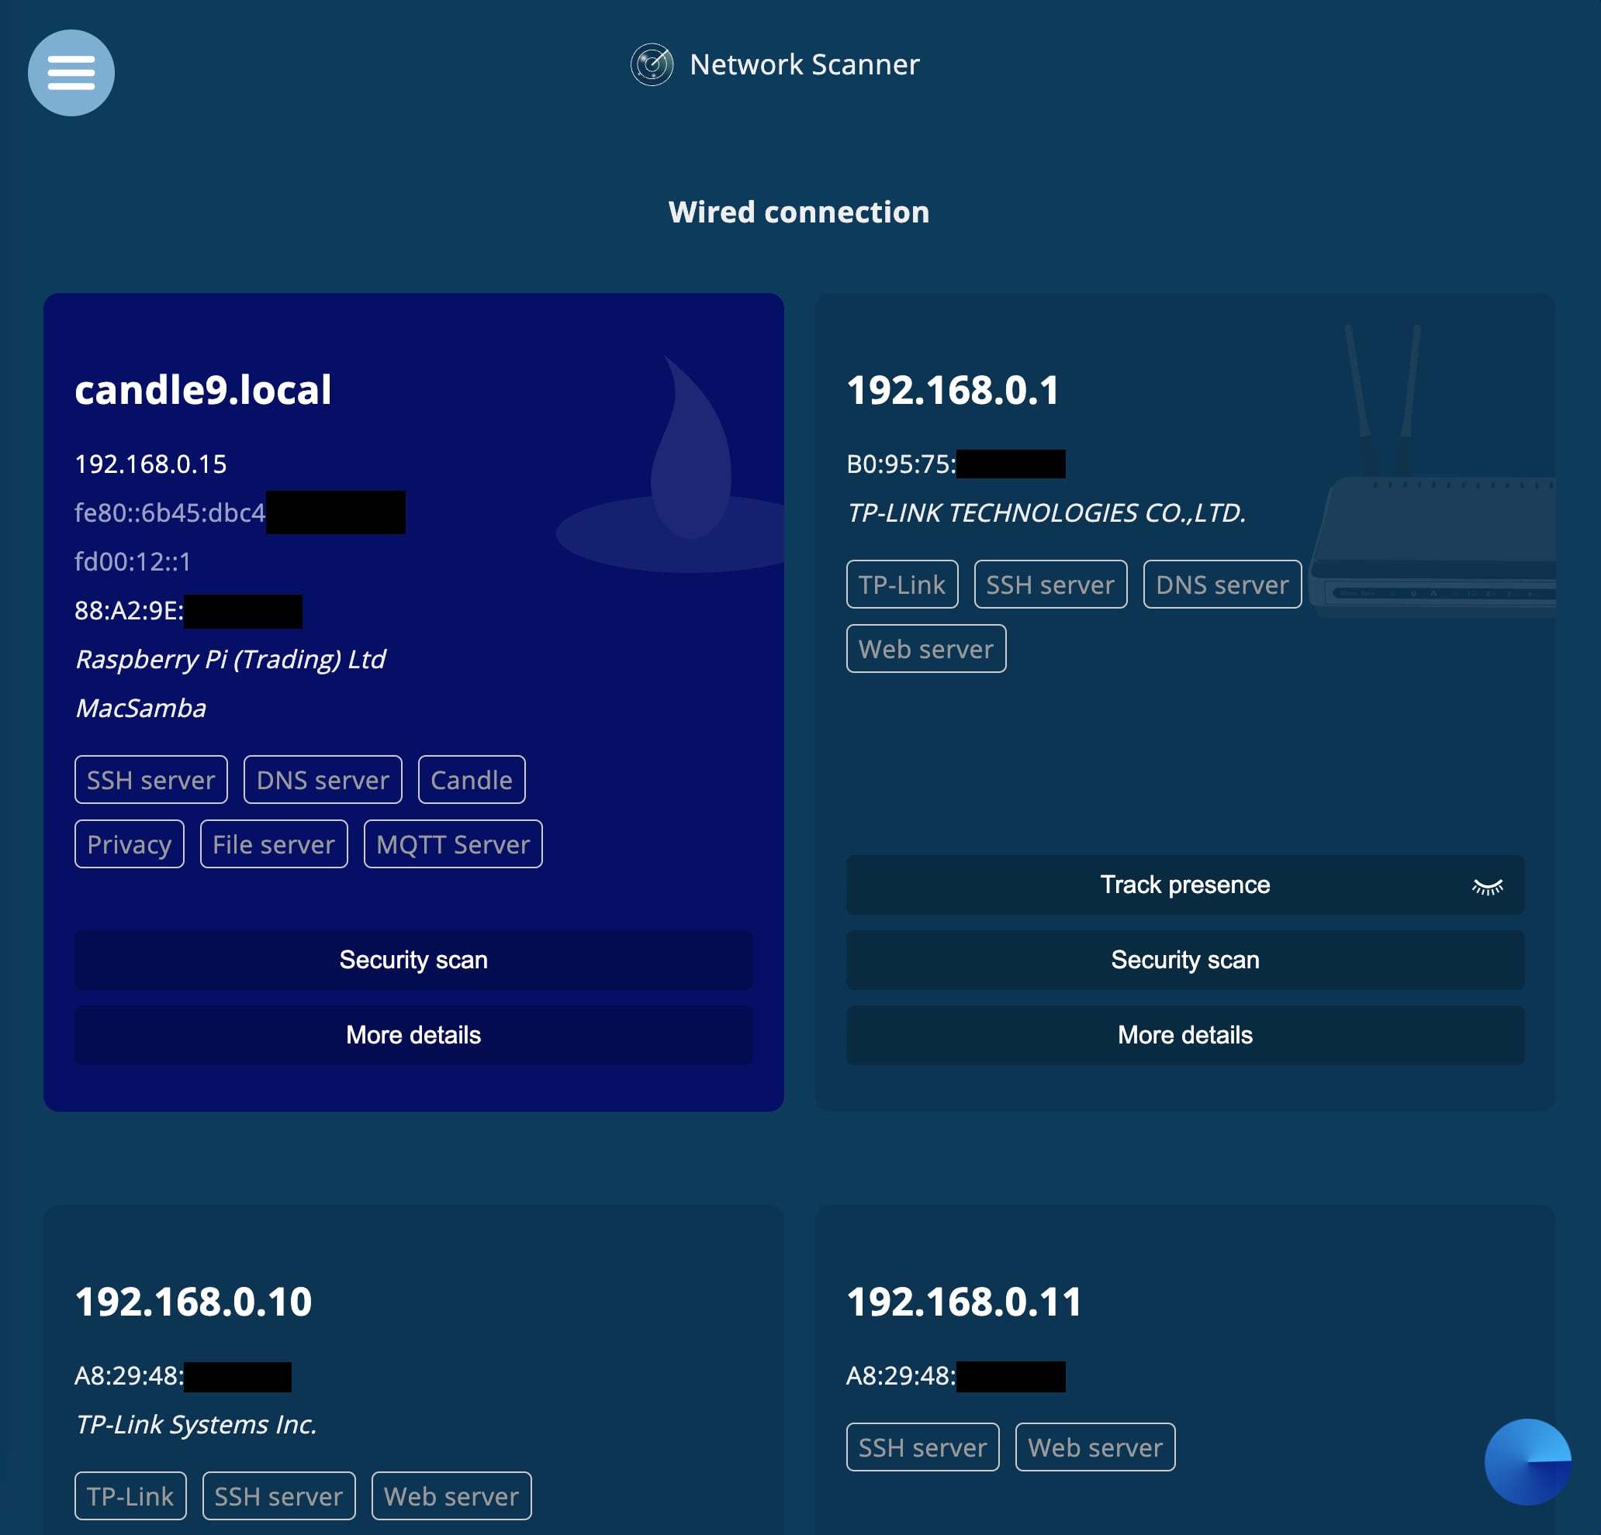Click TP-Link tag on 192.168.0.1 card
Screen dimensions: 1601x1535
pyautogui.click(x=901, y=585)
